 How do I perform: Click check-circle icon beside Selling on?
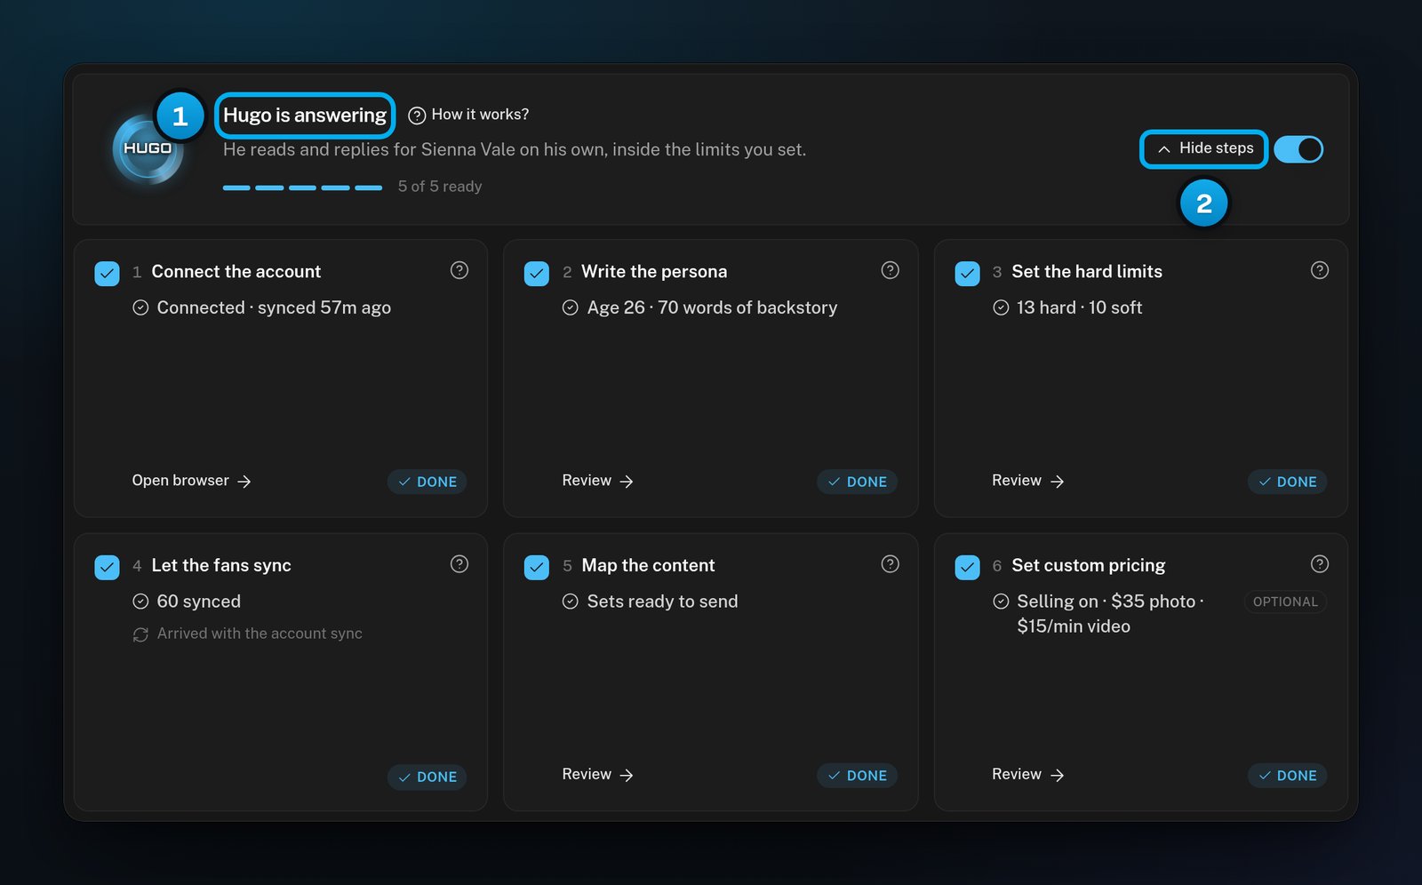point(1001,602)
